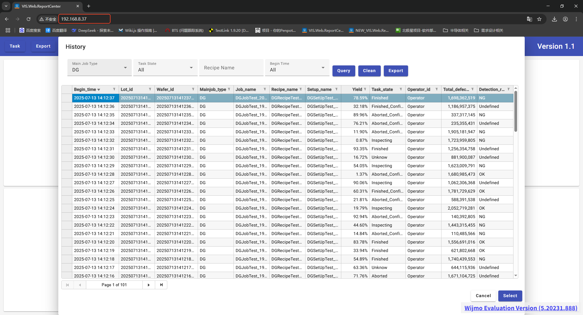The width and height of the screenshot is (583, 315).
Task: Go to the next page of results
Action: point(148,285)
